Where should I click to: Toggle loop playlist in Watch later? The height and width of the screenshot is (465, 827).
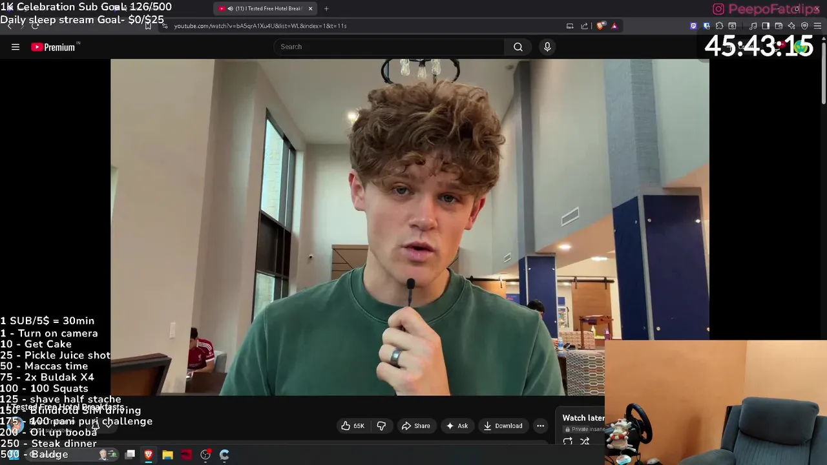567,442
